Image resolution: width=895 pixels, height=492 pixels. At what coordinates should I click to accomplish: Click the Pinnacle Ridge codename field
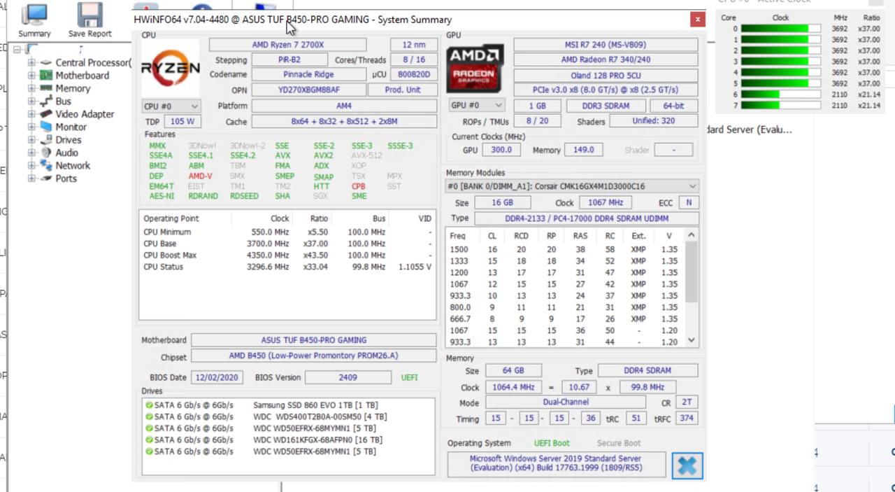(308, 74)
